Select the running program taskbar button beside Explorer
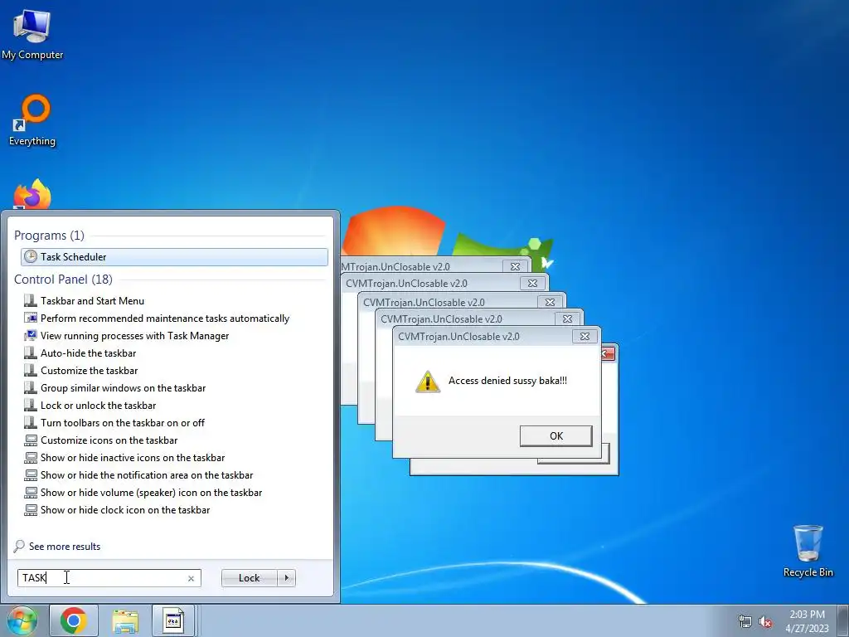849x637 pixels. click(x=174, y=620)
